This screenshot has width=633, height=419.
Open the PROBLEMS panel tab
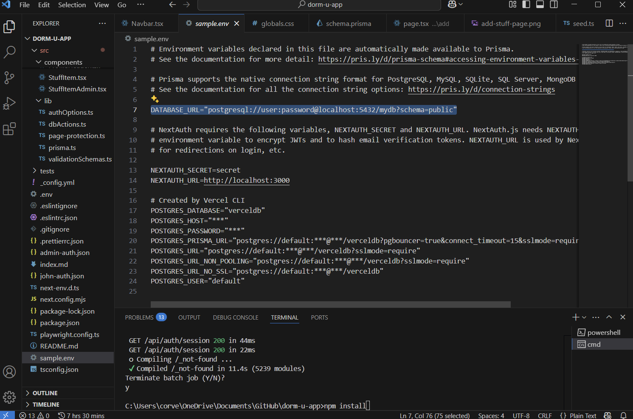(x=146, y=317)
